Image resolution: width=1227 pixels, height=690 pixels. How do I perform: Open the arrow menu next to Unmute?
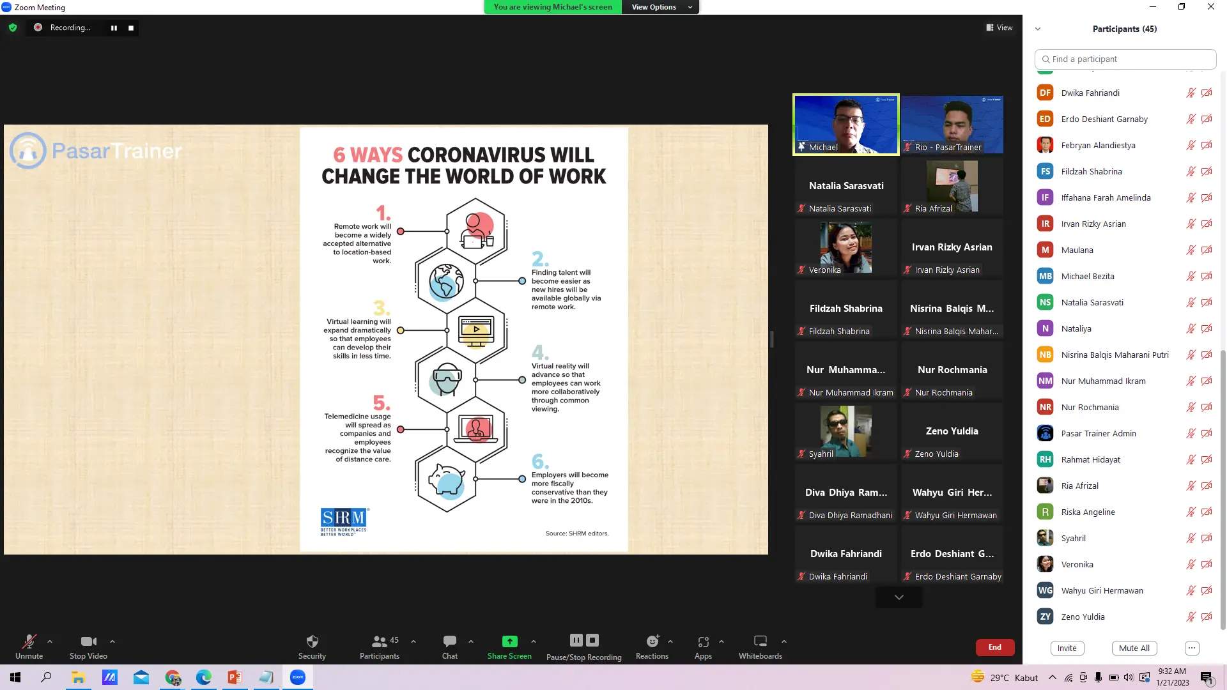(50, 641)
